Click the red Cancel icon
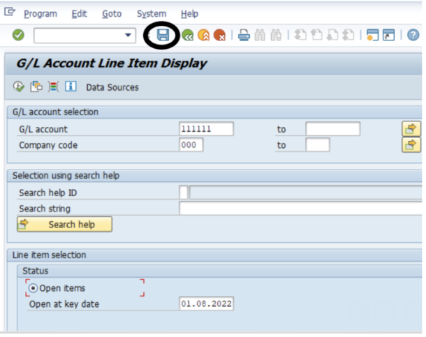 pos(220,35)
